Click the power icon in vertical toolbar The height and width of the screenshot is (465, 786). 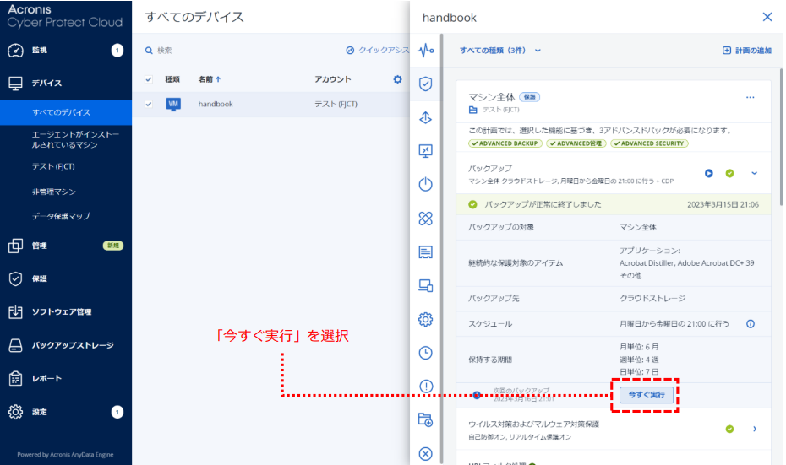tap(426, 185)
